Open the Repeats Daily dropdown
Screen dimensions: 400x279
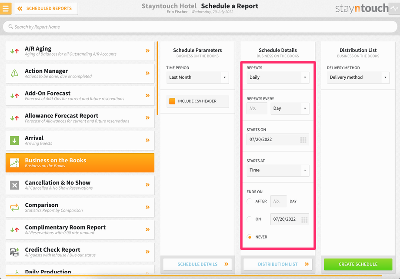(278, 77)
